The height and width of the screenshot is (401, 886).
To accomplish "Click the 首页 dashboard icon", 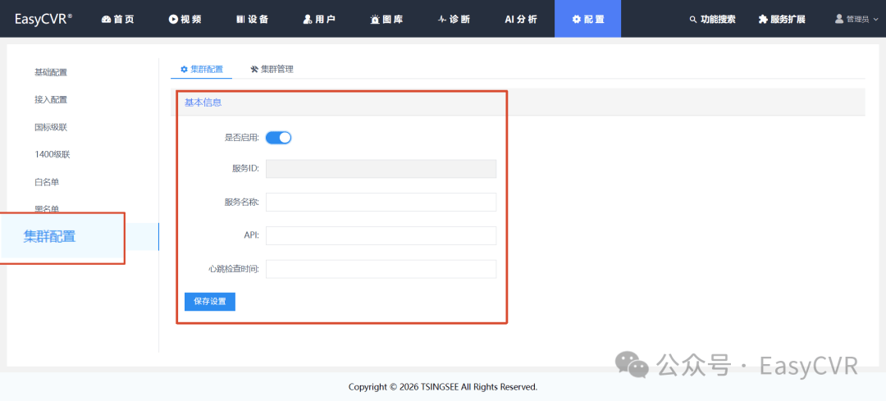I will tap(106, 19).
